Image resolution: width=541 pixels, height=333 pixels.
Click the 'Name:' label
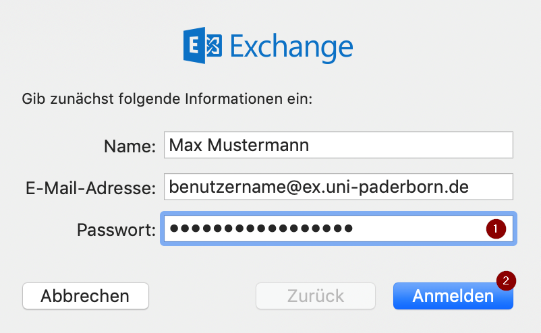coord(130,146)
